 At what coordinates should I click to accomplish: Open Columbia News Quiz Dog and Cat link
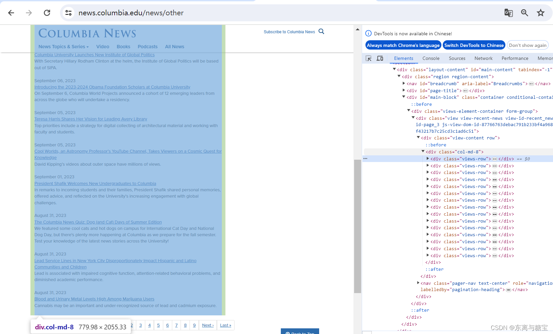(x=98, y=222)
